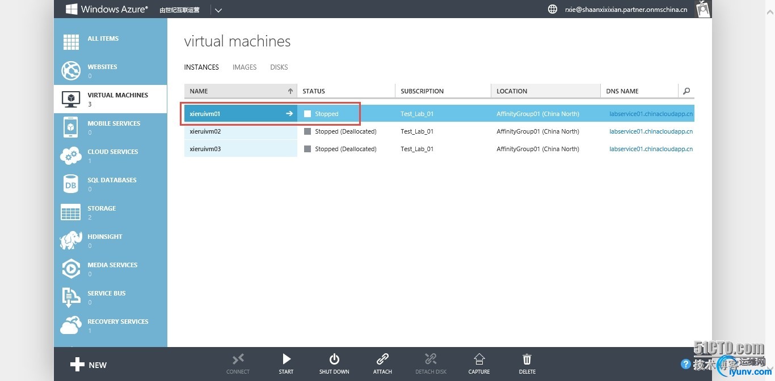Select the xieruivm01 name cell
775x381 pixels.
point(241,114)
